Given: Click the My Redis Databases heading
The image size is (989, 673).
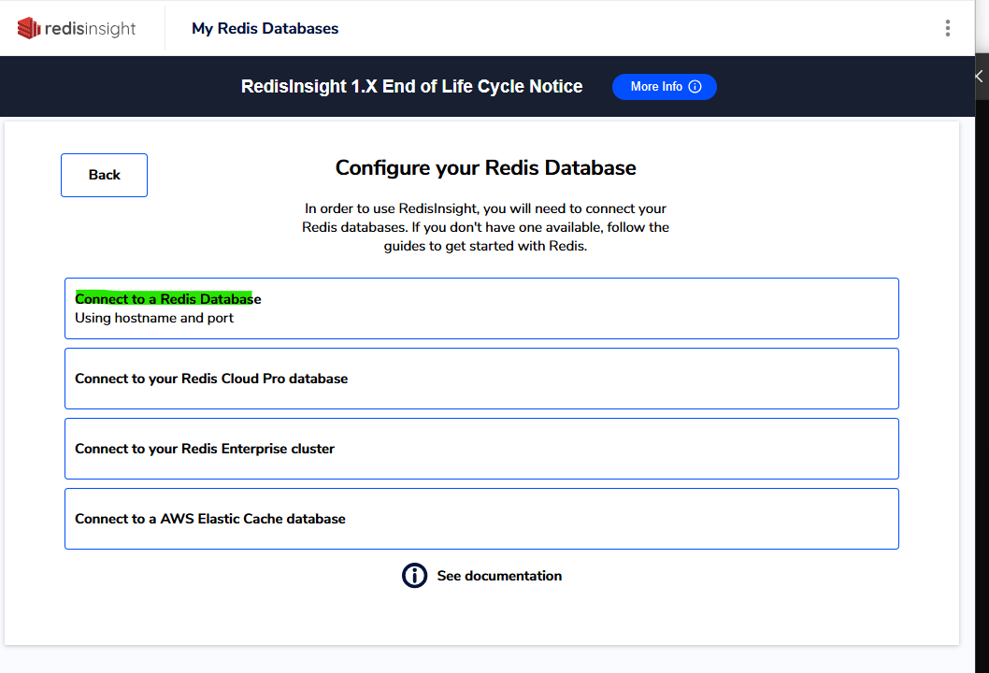Looking at the screenshot, I should click(x=265, y=28).
